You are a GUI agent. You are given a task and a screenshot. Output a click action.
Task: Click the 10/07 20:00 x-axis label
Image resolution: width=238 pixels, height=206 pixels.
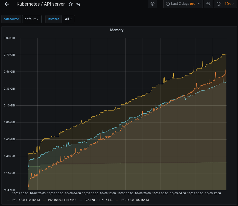click(37, 194)
